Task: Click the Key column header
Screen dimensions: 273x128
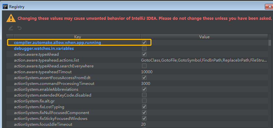Action: point(77,37)
